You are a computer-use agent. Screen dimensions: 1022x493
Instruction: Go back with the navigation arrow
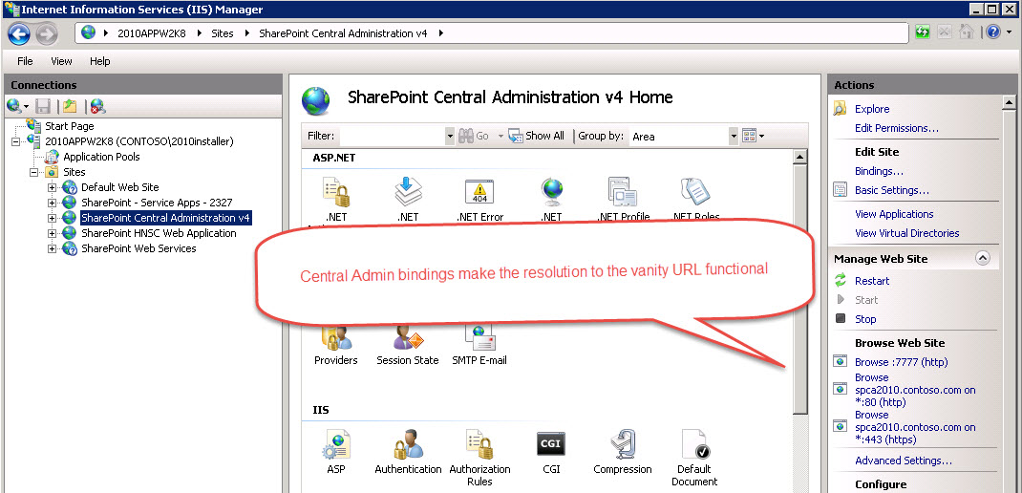[19, 32]
